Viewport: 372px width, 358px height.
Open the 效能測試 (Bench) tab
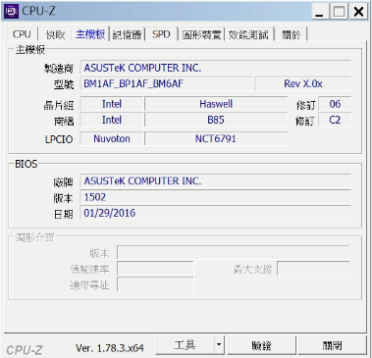(x=248, y=34)
